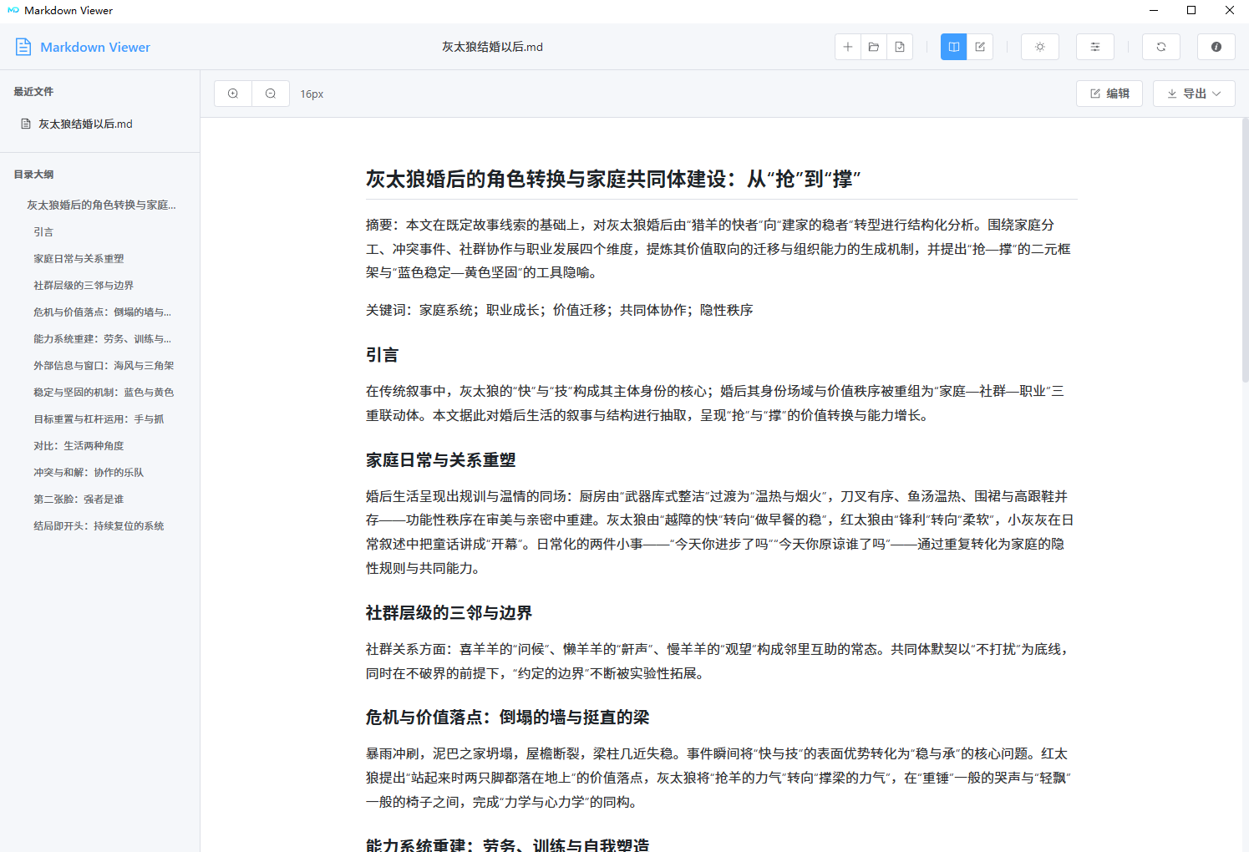
Task: Open the settings sliders icon
Action: pyautogui.click(x=1094, y=47)
